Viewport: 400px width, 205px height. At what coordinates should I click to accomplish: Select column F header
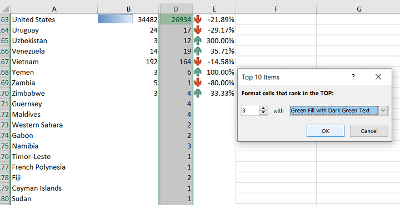[276, 9]
